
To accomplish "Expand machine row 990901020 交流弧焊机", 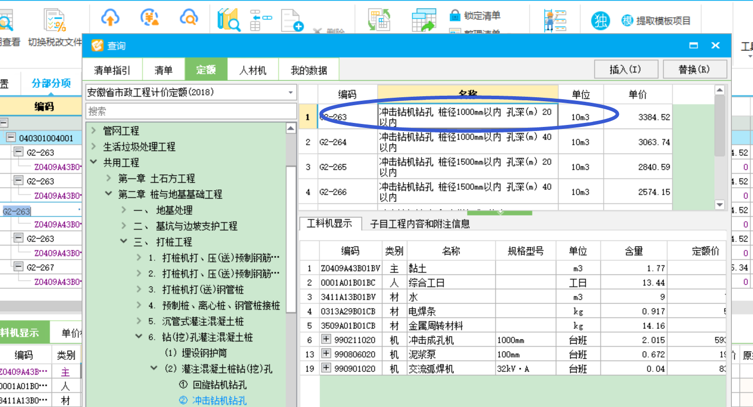I will point(326,368).
